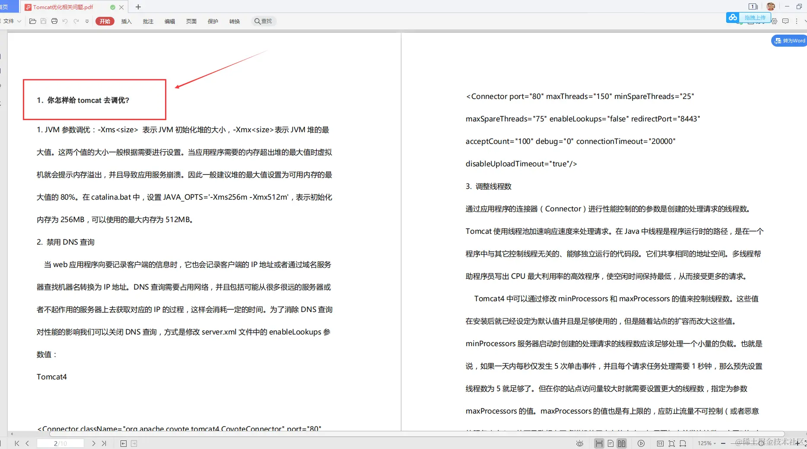Click the Tomcat4 line on left page
Viewport: 807px width, 449px height.
coord(52,377)
